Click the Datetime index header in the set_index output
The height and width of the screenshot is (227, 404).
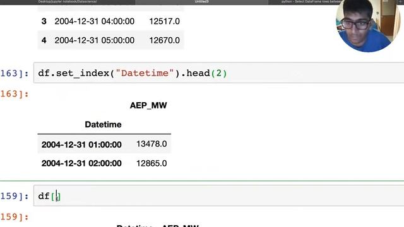(x=103, y=125)
